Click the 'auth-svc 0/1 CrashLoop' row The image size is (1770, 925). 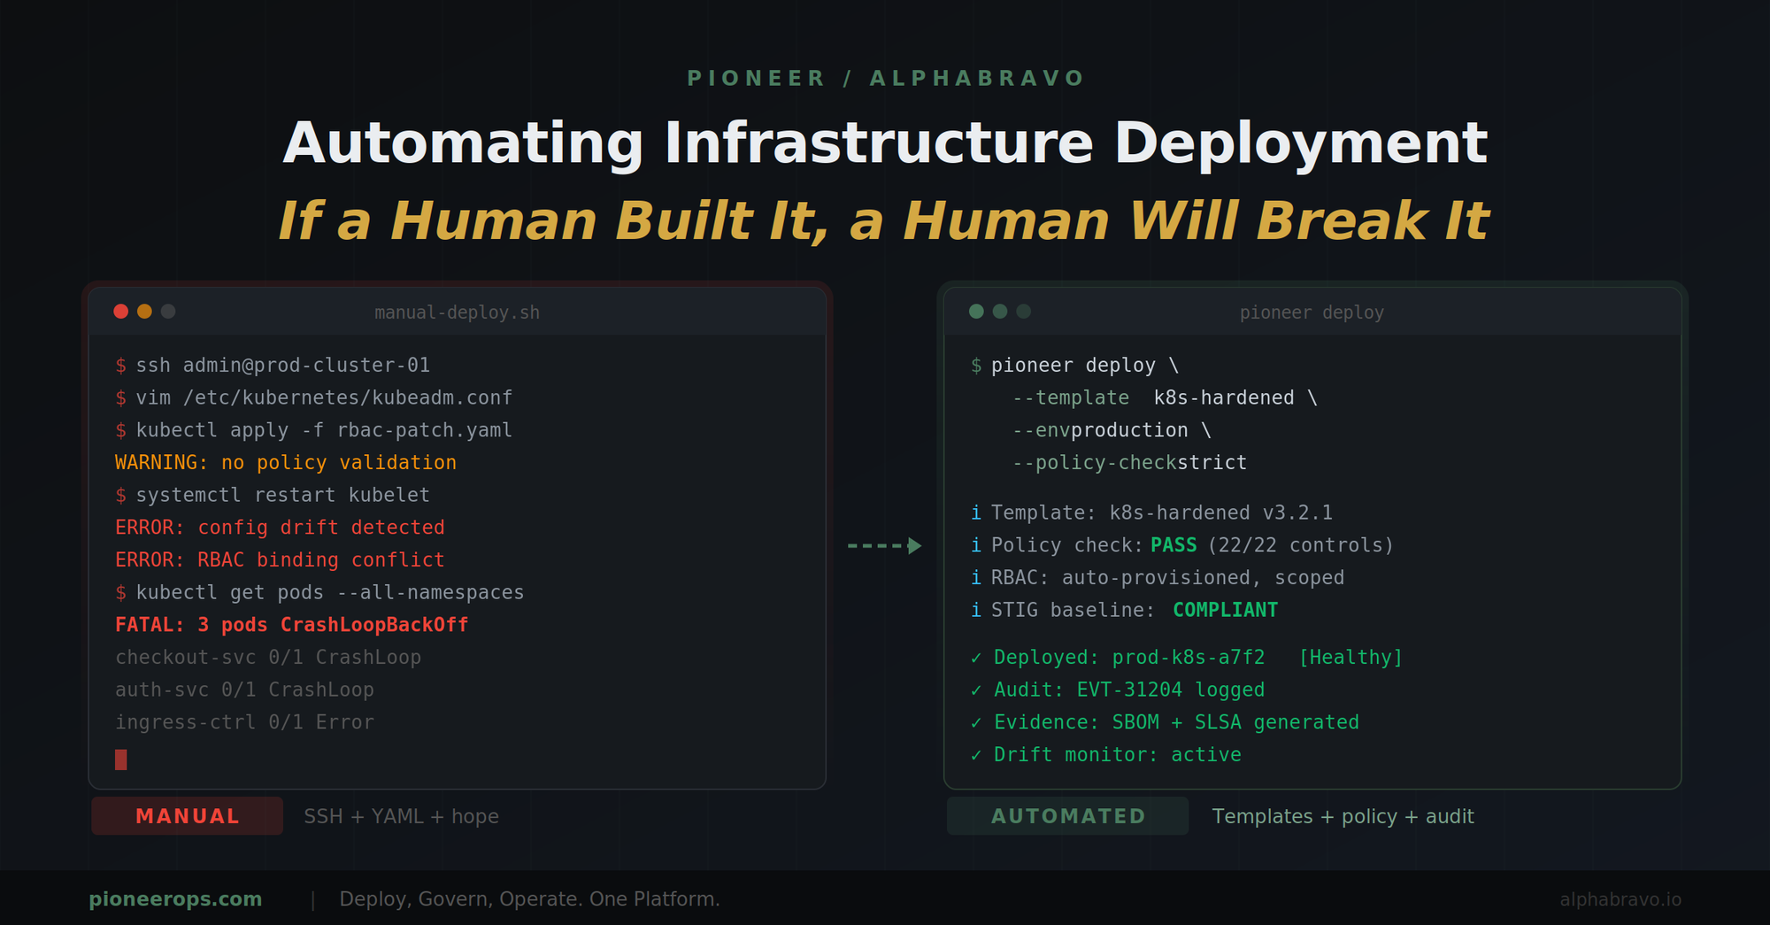tap(244, 690)
